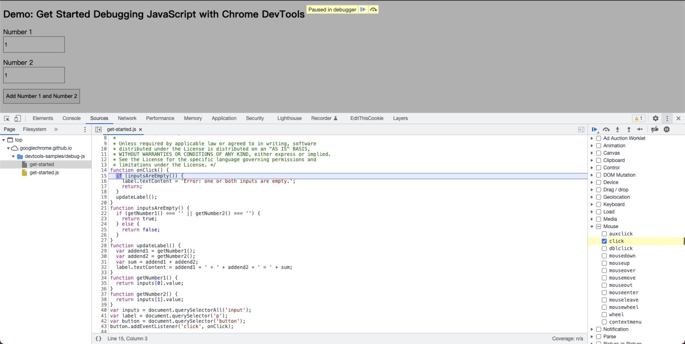Open DevTools three-dot customize menu
This screenshot has width=685, height=344.
point(667,118)
